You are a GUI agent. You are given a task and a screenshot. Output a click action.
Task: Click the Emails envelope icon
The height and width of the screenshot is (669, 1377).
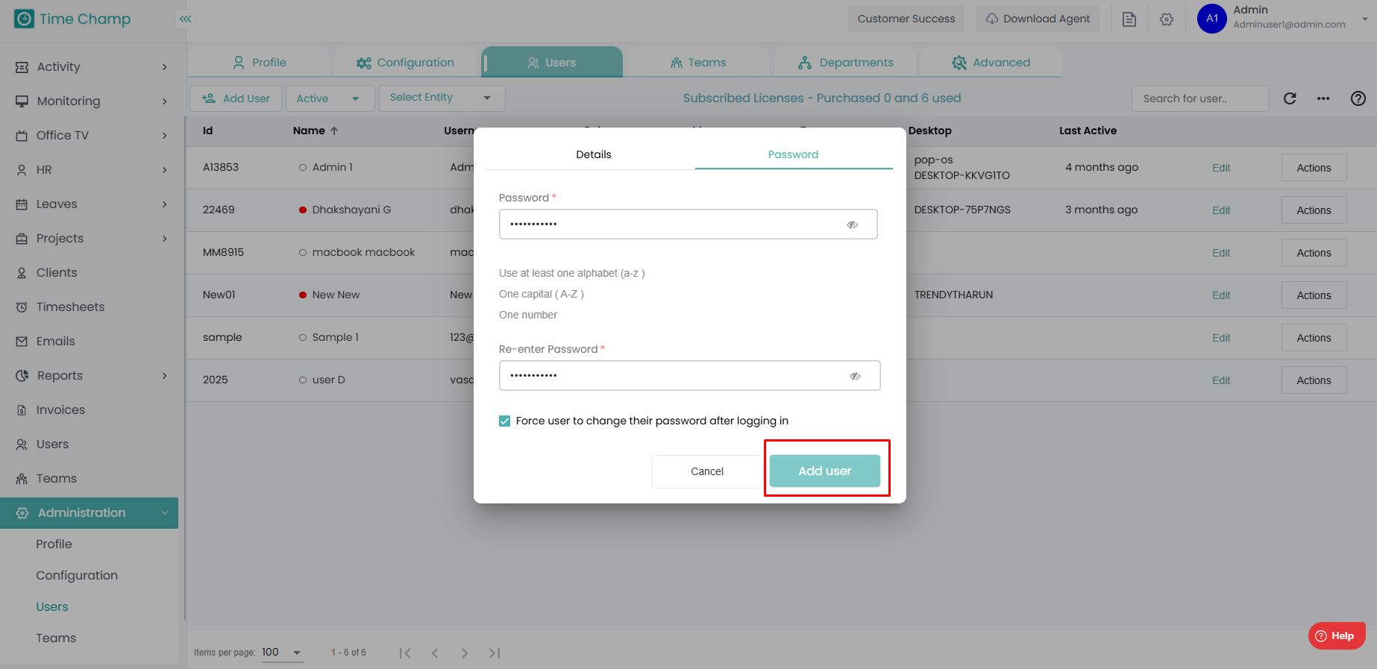pos(22,342)
